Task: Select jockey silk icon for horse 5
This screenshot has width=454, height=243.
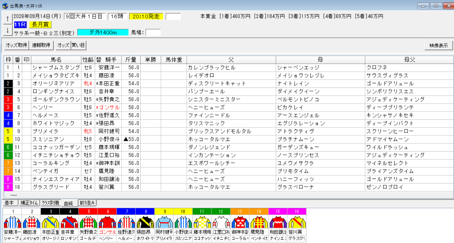Action: (x=88, y=222)
